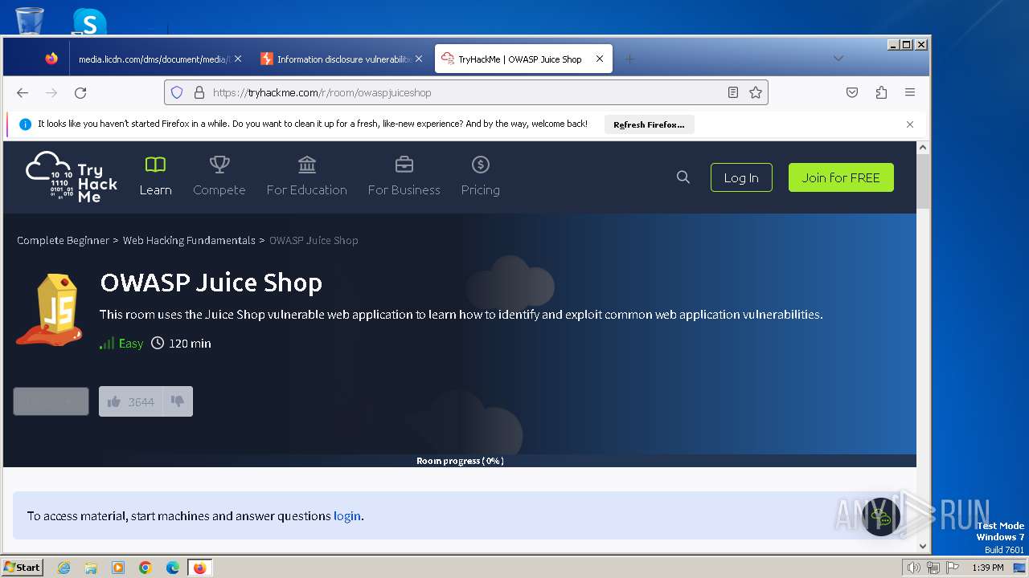Open the Firefox hamburger application menu
1029x578 pixels.
coord(910,92)
